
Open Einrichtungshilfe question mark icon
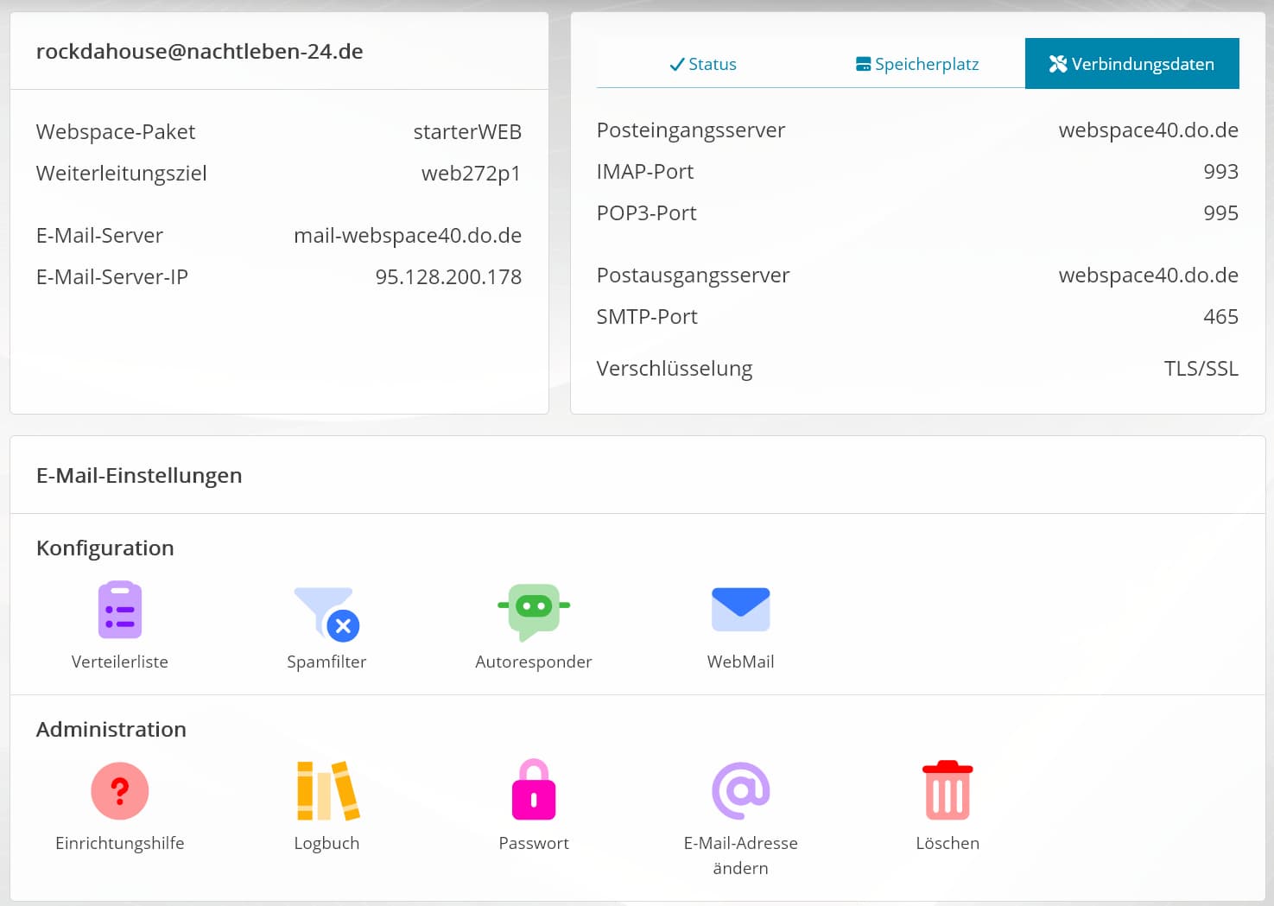[x=120, y=790]
